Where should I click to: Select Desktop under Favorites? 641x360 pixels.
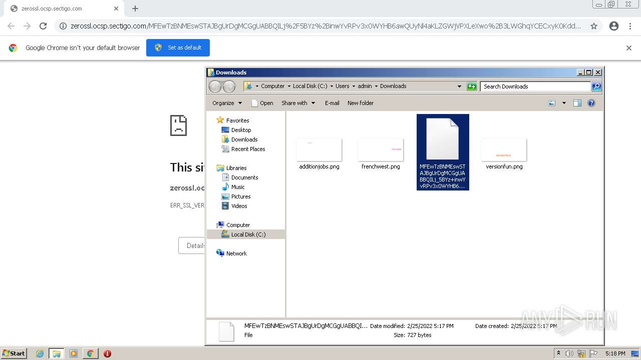coord(241,130)
